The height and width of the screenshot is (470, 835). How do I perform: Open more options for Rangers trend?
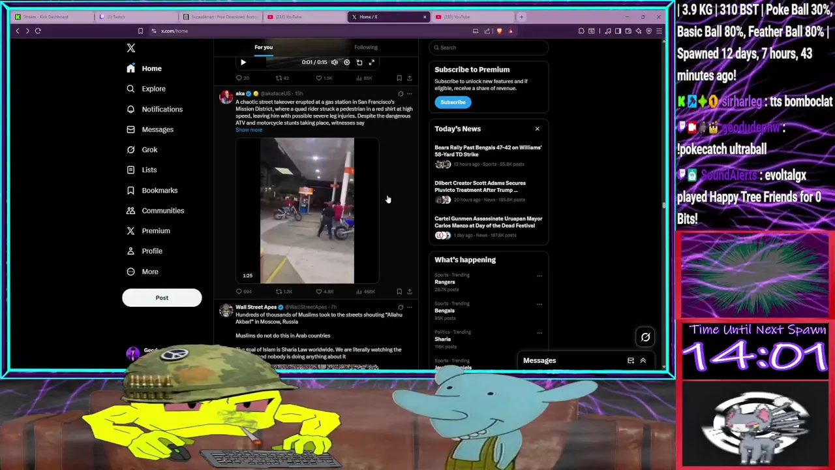(x=539, y=275)
